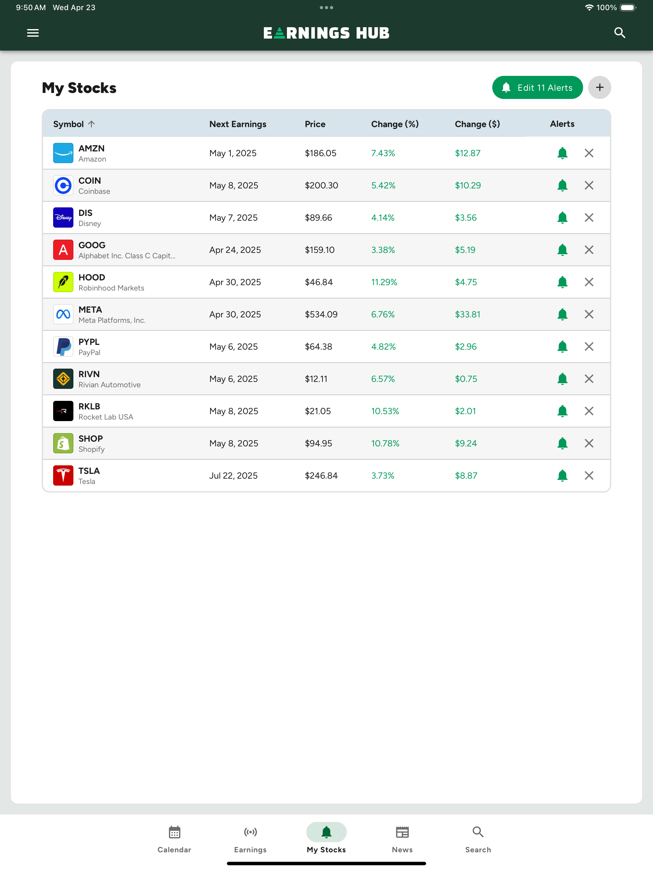Viewport: 653px width, 870px height.
Task: Remove AMZN from My Stocks
Action: click(x=589, y=153)
